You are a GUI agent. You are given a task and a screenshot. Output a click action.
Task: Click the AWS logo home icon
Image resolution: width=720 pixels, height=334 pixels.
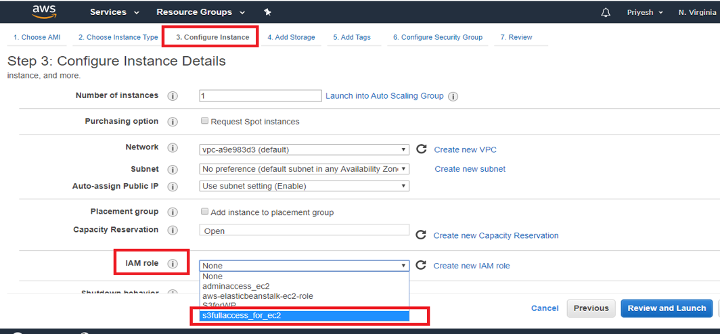click(43, 11)
